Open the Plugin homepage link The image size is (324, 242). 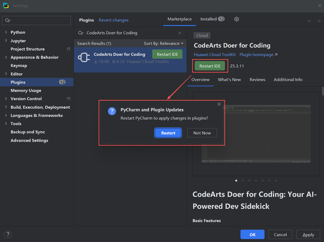click(258, 54)
